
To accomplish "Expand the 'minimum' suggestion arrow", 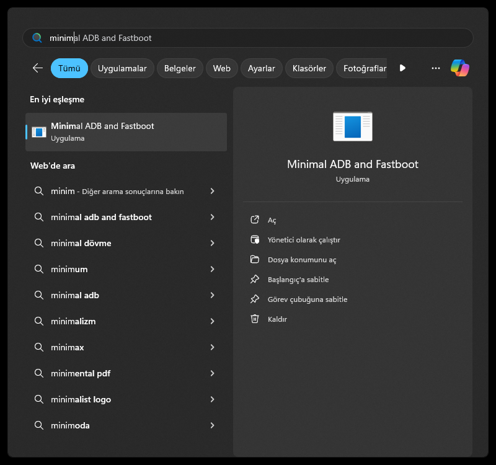I will [212, 269].
